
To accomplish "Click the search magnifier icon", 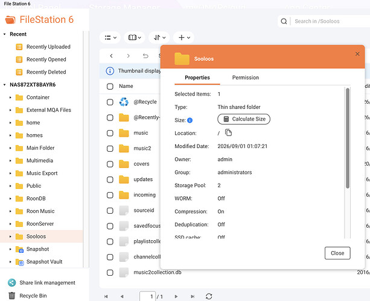I will (284, 22).
